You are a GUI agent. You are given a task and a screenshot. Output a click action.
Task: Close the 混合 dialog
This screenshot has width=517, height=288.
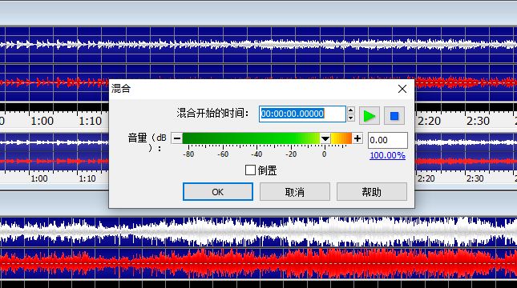(402, 89)
